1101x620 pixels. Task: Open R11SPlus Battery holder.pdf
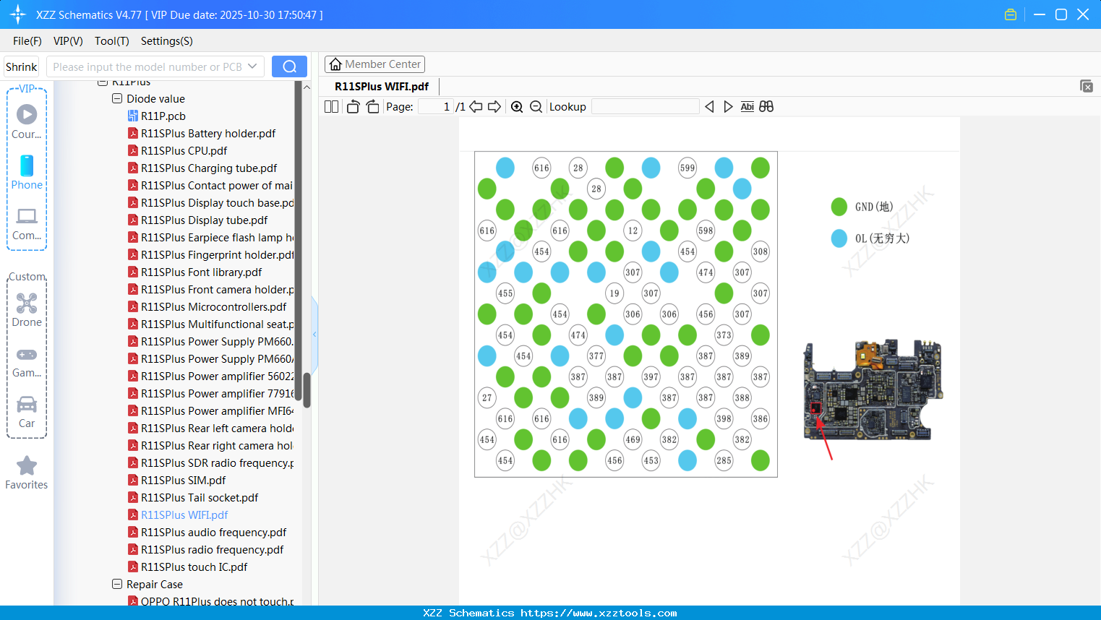[208, 133]
